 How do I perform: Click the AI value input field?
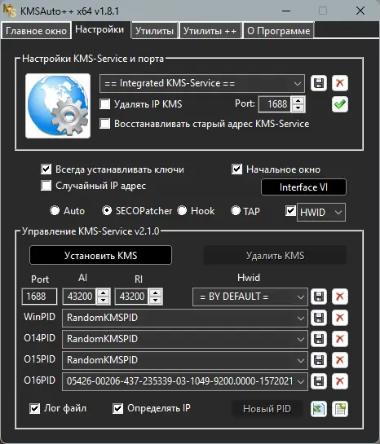80,297
